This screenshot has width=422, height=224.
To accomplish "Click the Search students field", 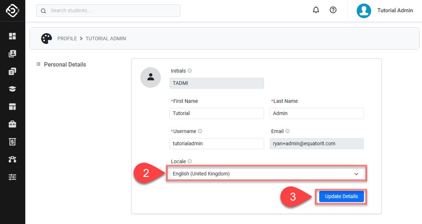I will coord(108,11).
